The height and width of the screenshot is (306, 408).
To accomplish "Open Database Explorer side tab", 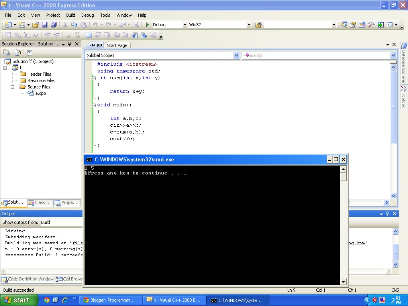I will (404, 63).
